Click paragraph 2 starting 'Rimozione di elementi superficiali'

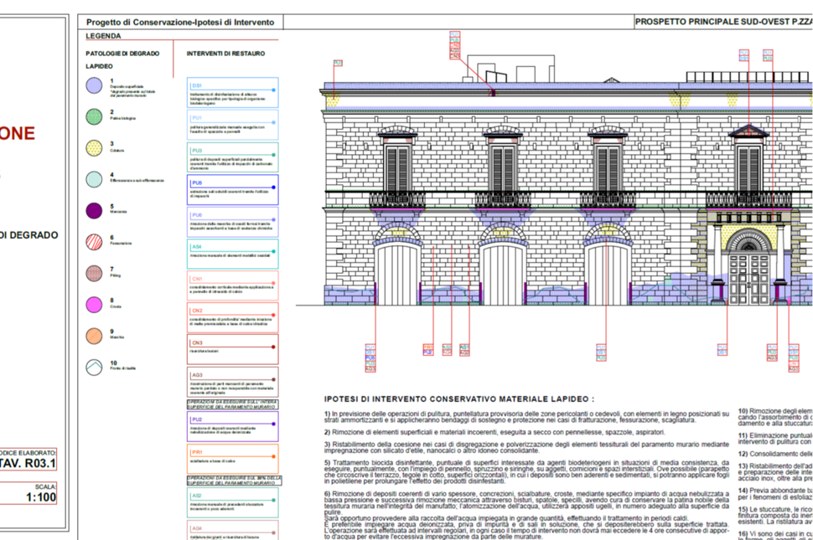point(495,432)
